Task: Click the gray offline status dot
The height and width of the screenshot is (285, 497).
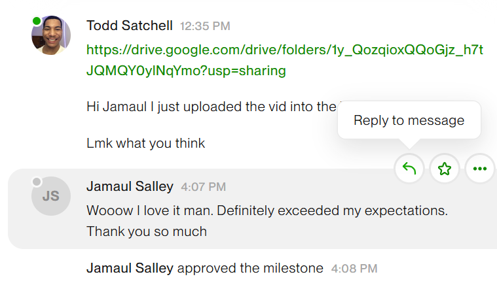Action: point(37,181)
